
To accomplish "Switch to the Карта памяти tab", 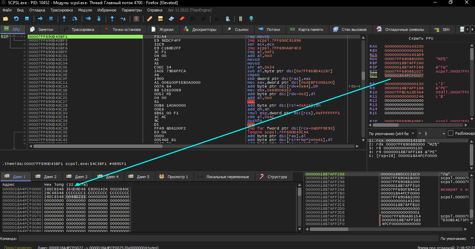I will pos(307,30).
